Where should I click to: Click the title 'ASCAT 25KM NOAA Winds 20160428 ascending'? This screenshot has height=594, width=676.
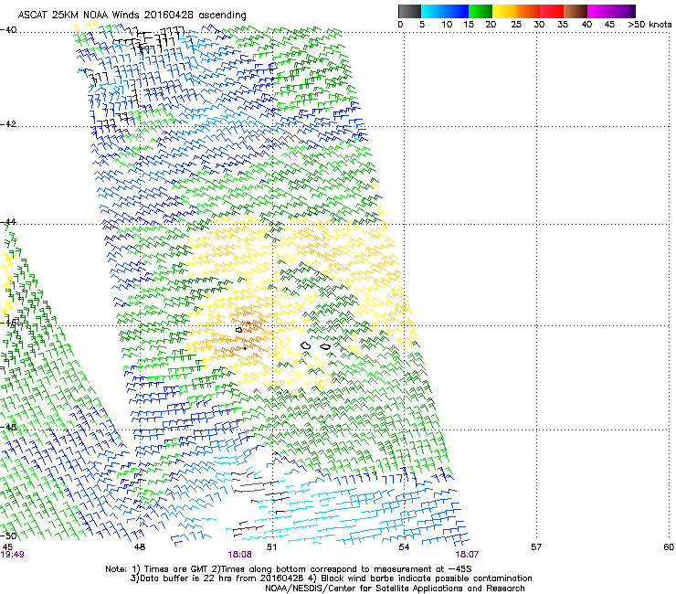(132, 16)
